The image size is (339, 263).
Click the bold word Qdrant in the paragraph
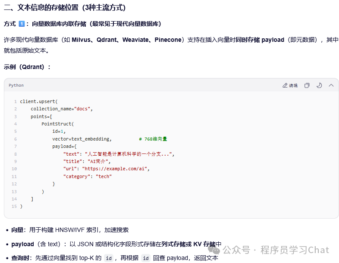click(x=107, y=40)
